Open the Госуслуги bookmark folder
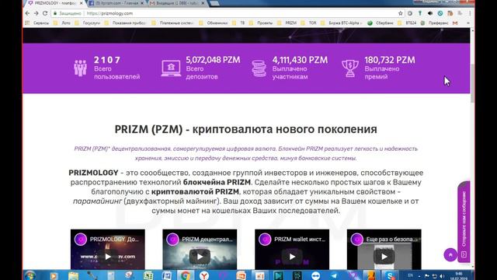This screenshot has height=280, width=497. click(x=88, y=23)
